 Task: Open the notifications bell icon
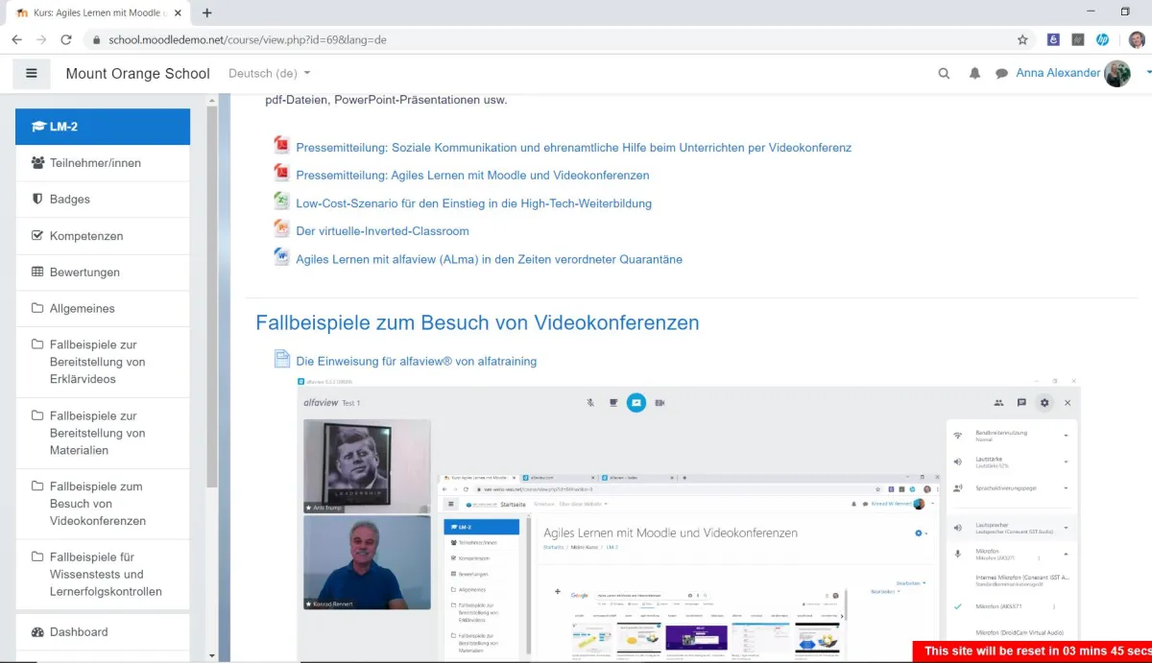(974, 73)
